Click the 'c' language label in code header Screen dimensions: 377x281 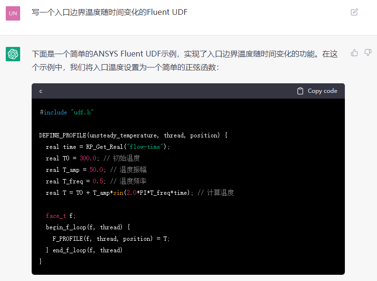pos(41,91)
